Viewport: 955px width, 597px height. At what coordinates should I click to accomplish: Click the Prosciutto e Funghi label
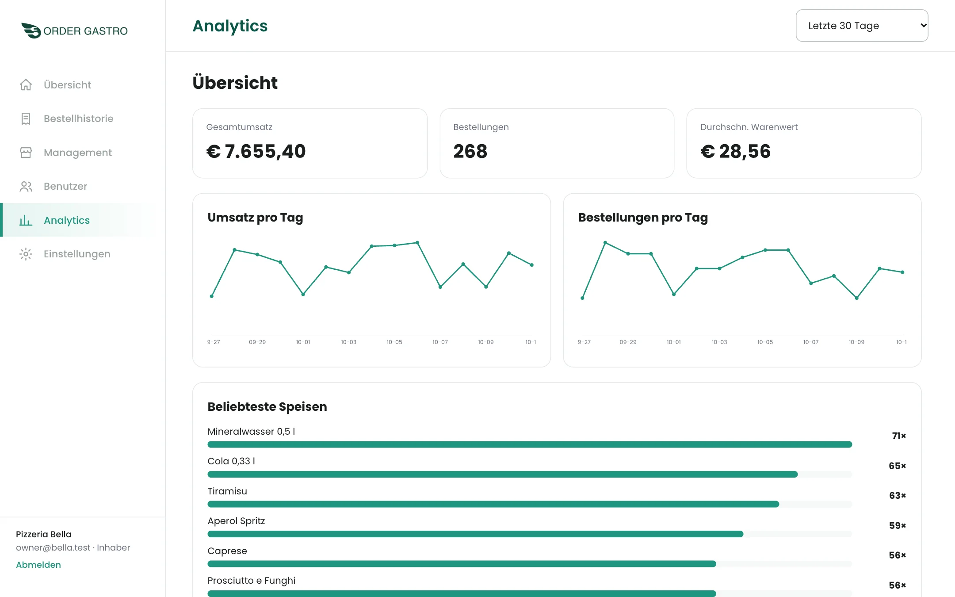[x=251, y=581]
